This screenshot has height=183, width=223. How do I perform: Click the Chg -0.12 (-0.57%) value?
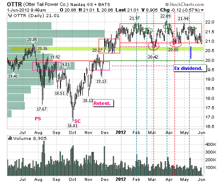click(180, 10)
